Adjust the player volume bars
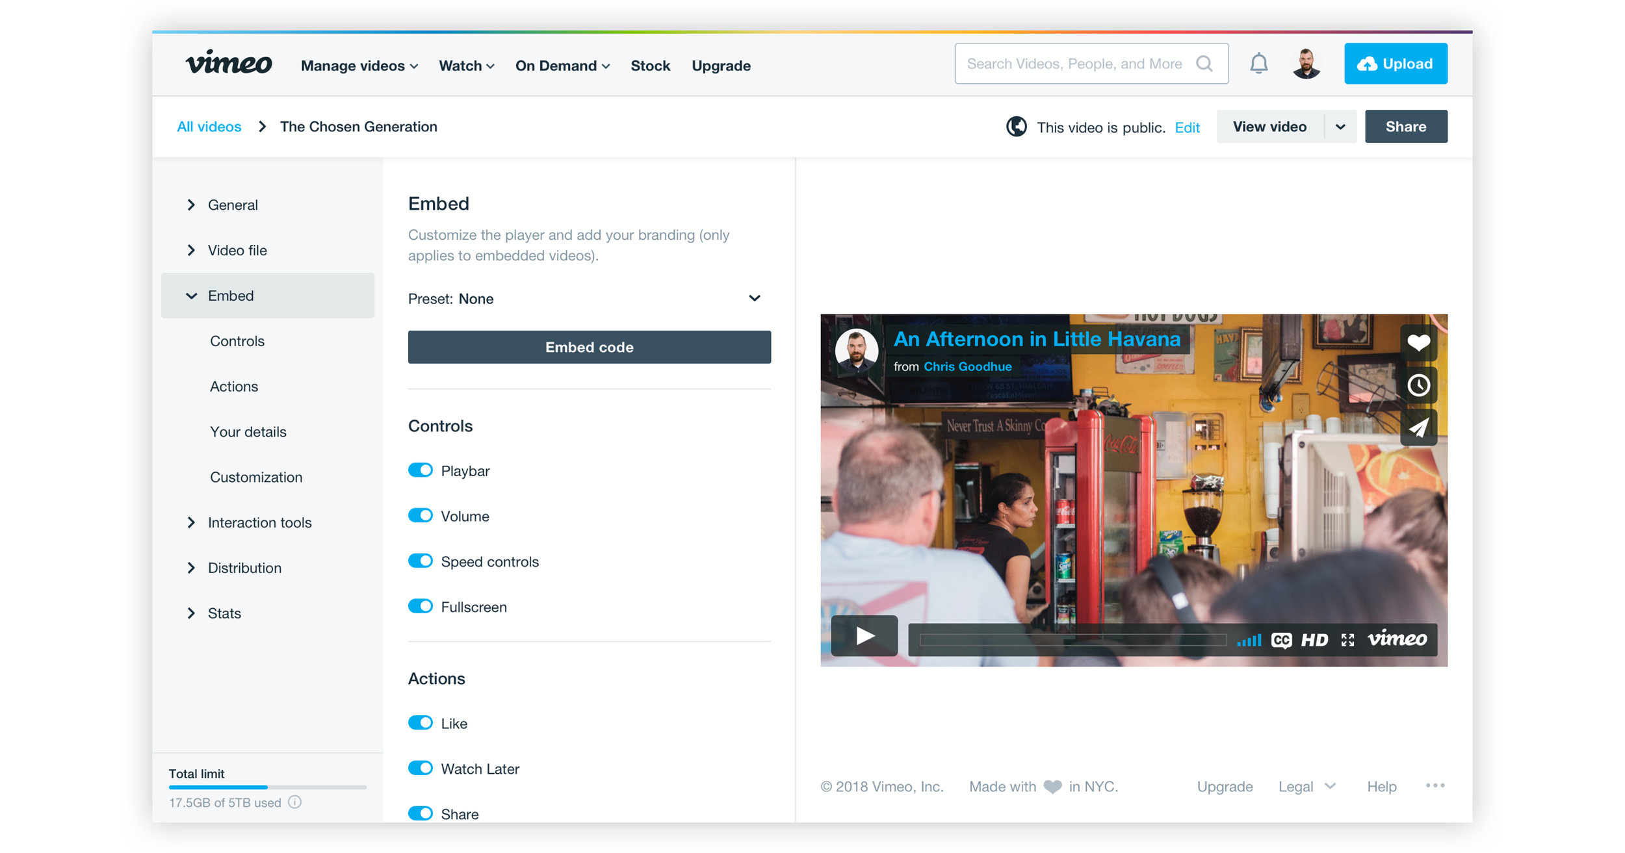The width and height of the screenshot is (1625, 853). click(x=1249, y=641)
